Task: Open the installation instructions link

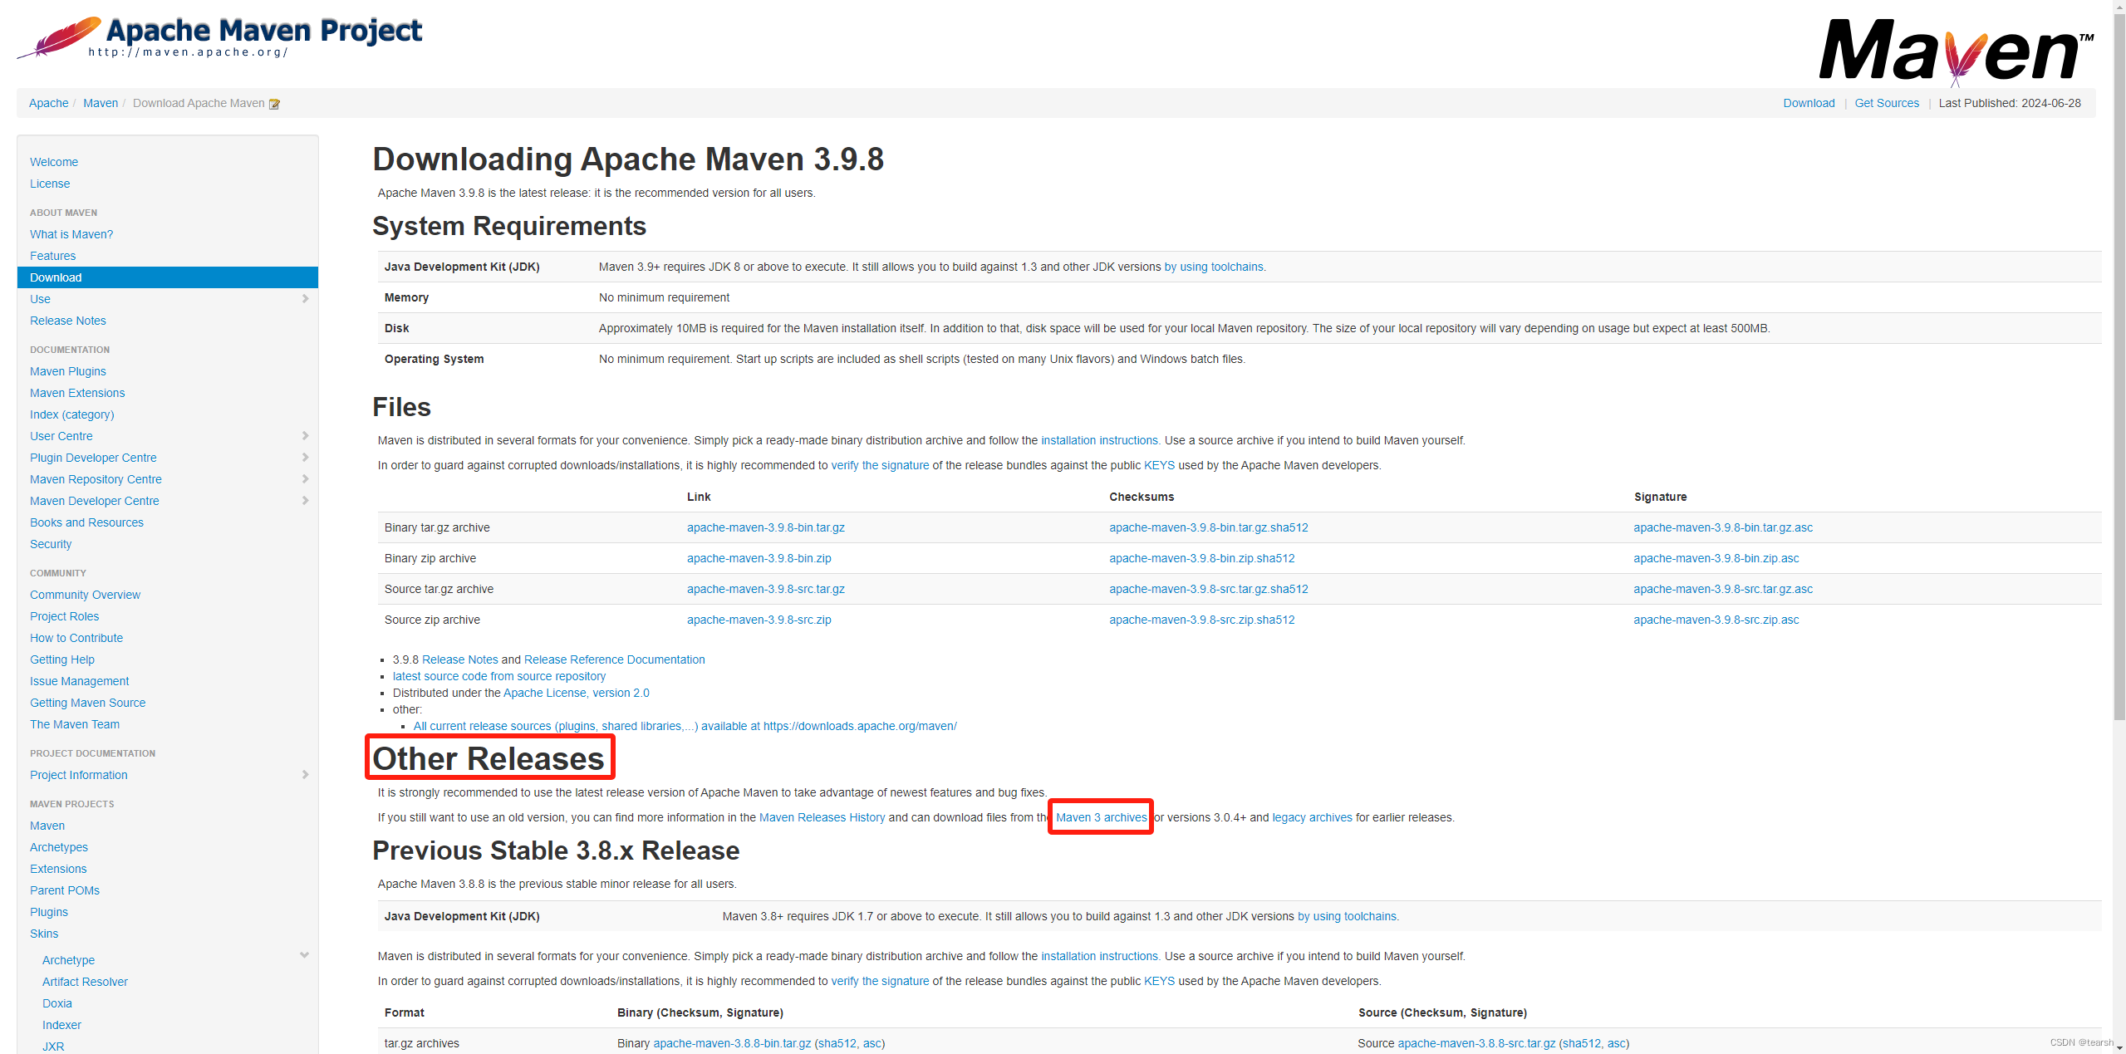Action: [1100, 440]
